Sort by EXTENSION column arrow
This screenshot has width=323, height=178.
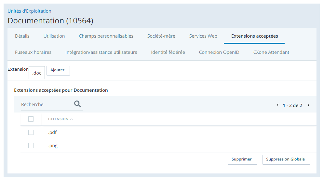coord(72,119)
